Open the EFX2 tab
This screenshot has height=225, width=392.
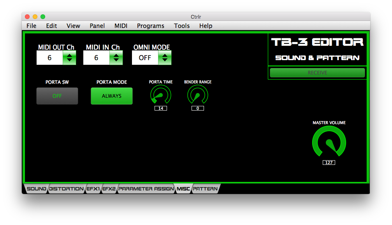coord(109,189)
